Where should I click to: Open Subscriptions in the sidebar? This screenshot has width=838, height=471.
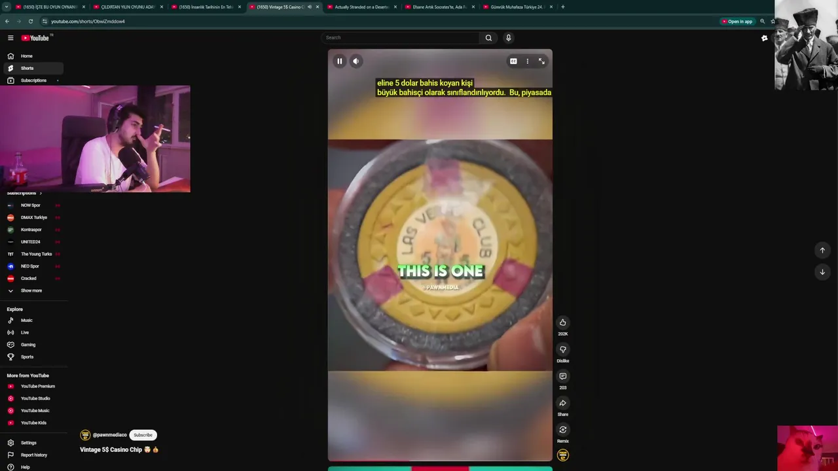pos(33,80)
